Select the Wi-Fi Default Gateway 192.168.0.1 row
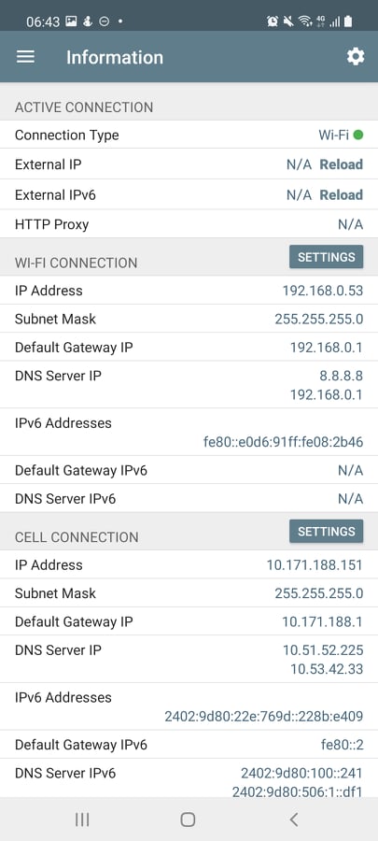The height and width of the screenshot is (841, 378). [x=189, y=347]
